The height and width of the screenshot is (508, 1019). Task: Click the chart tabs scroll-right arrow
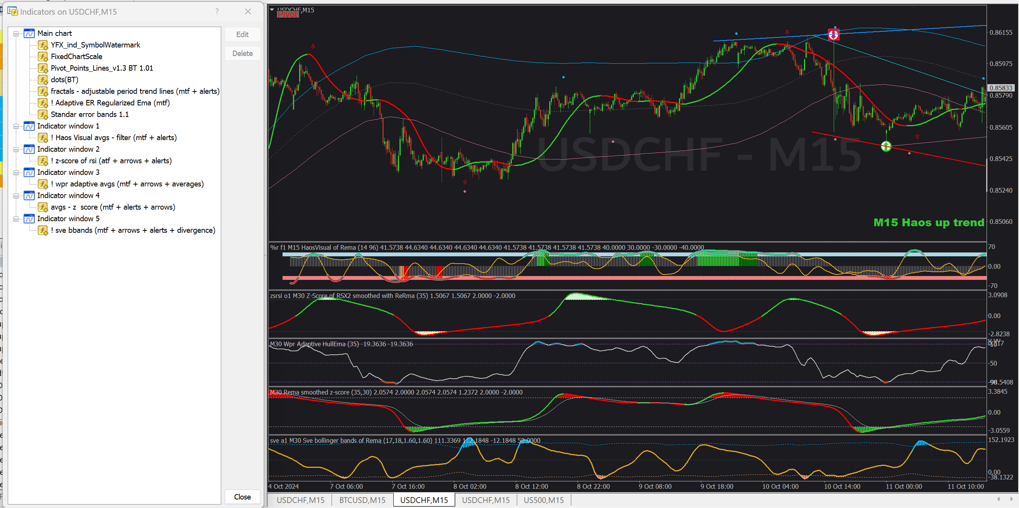[x=1012, y=499]
